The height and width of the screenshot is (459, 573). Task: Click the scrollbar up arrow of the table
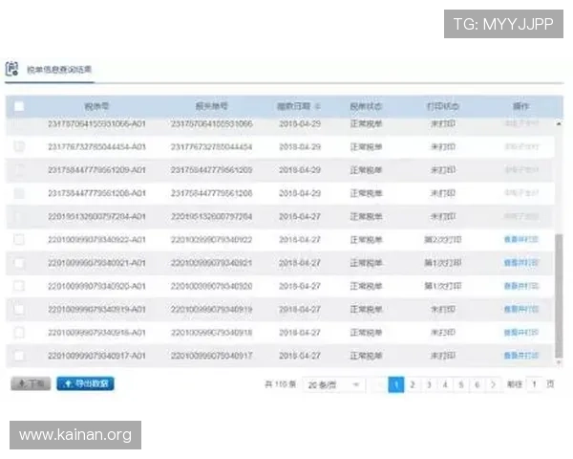pyautogui.click(x=559, y=123)
